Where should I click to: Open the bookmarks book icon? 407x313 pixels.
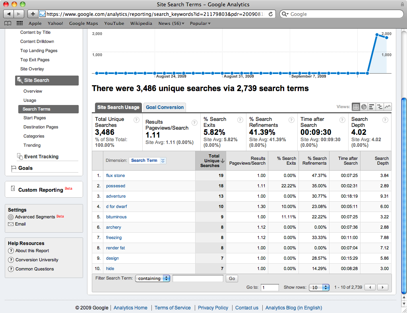click(x=8, y=23)
